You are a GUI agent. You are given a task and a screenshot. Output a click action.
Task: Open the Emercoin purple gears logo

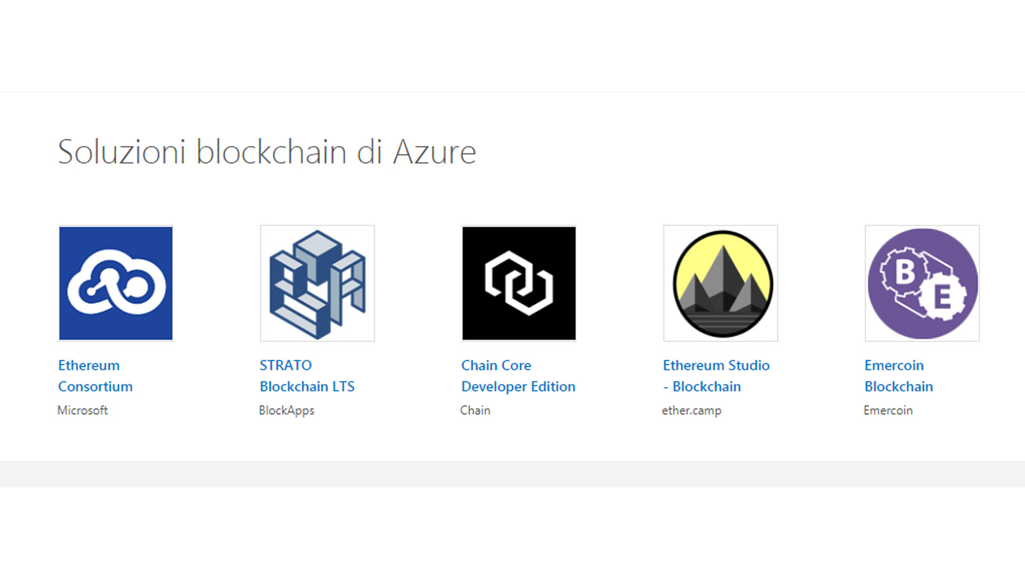pos(922,283)
